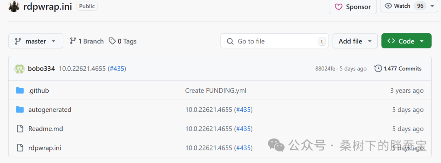Image resolution: width=441 pixels, height=163 pixels.
Task: Open the Create FUNDING.yml commit message
Action: (216, 90)
